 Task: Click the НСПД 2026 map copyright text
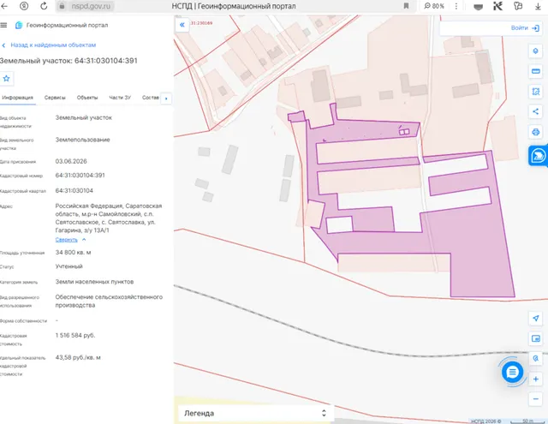(x=485, y=421)
